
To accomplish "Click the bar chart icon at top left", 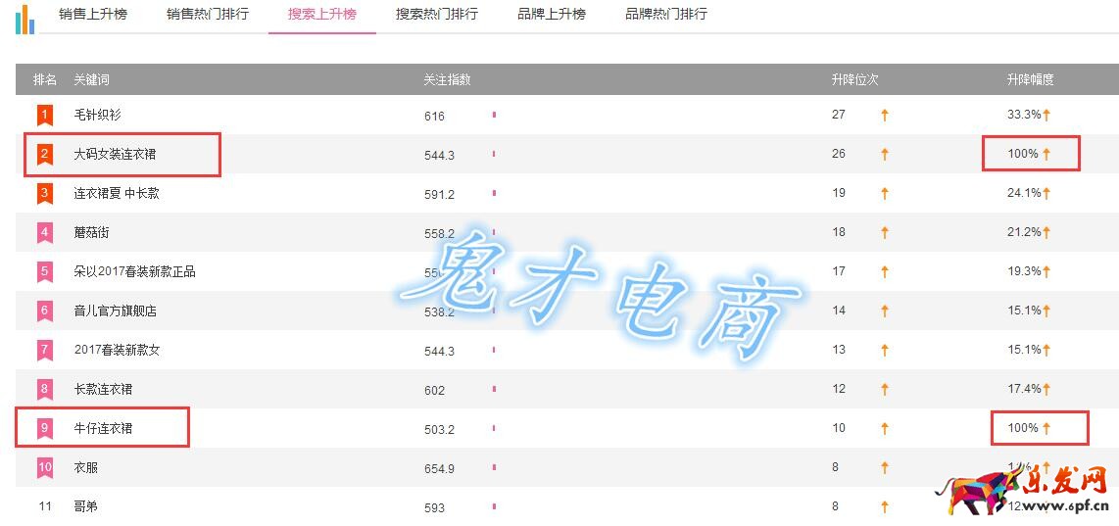I will click(24, 18).
